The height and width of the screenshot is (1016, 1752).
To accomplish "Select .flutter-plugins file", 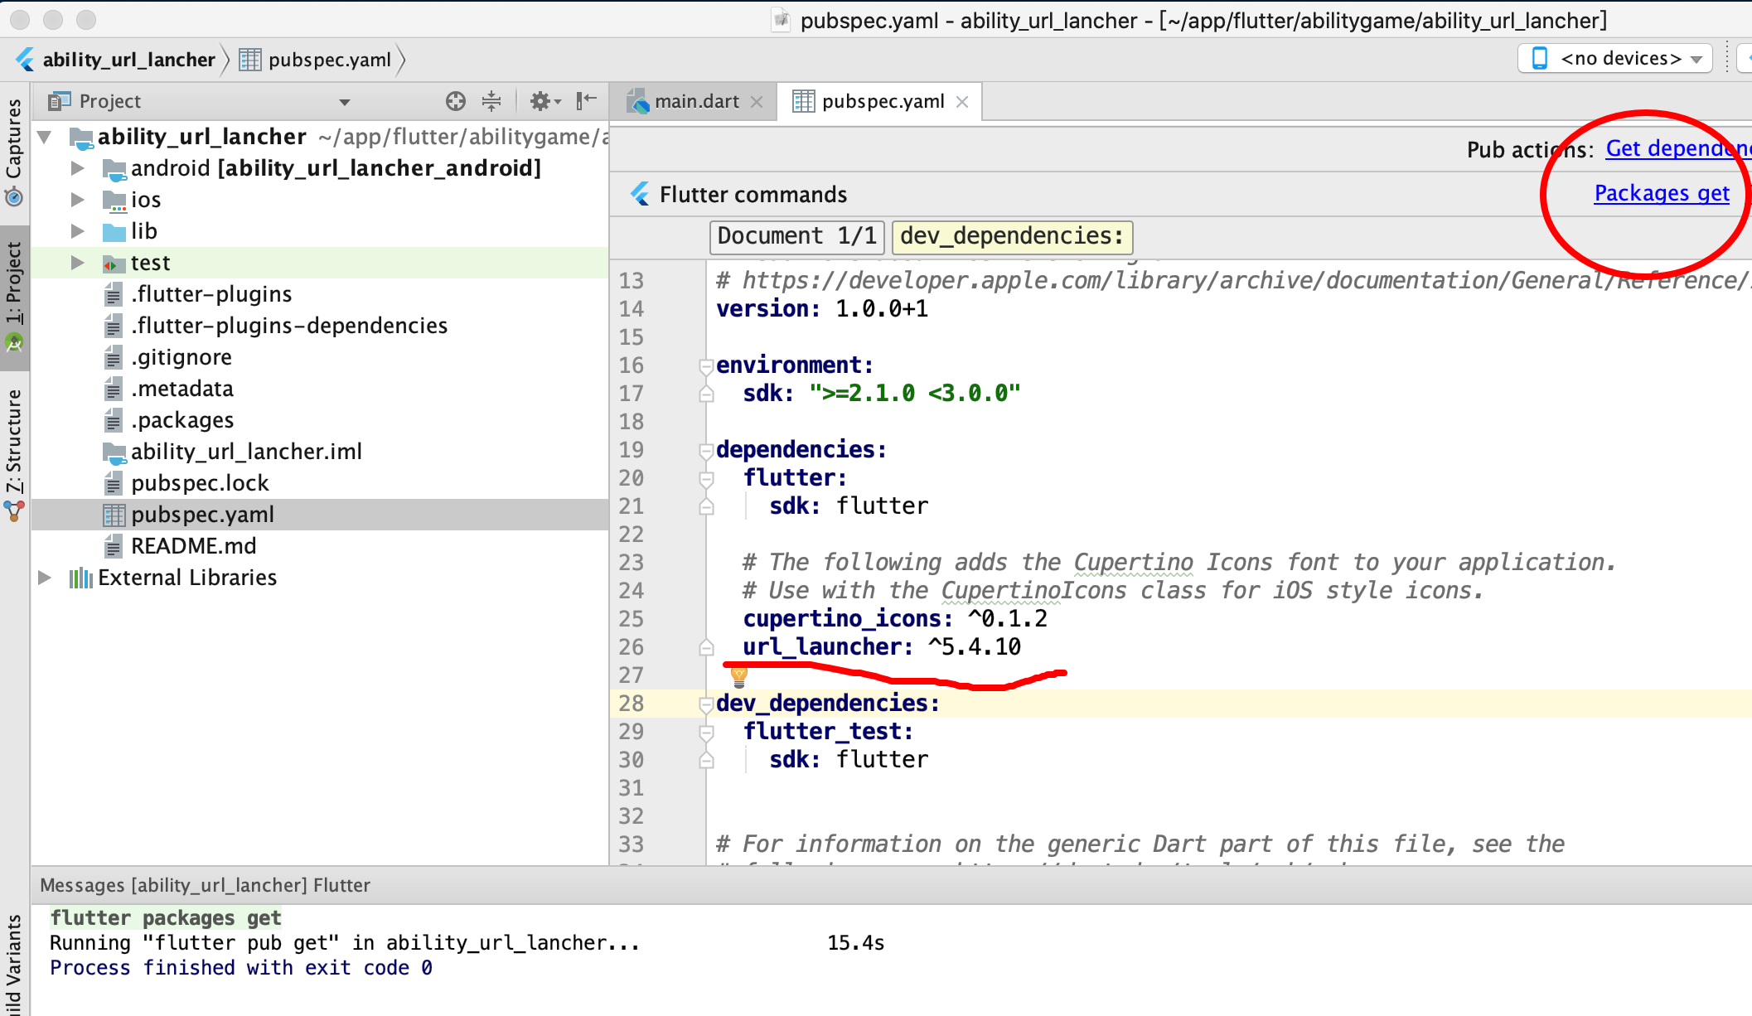I will pos(211,294).
